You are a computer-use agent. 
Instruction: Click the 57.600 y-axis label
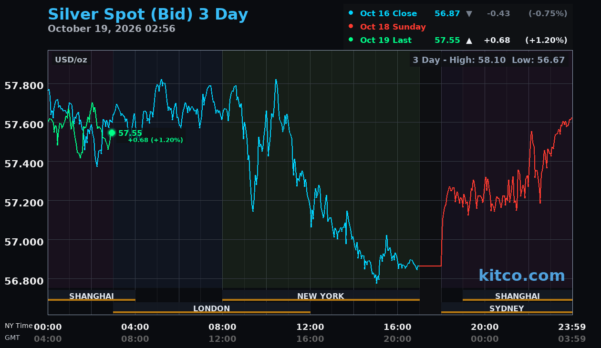(24, 125)
